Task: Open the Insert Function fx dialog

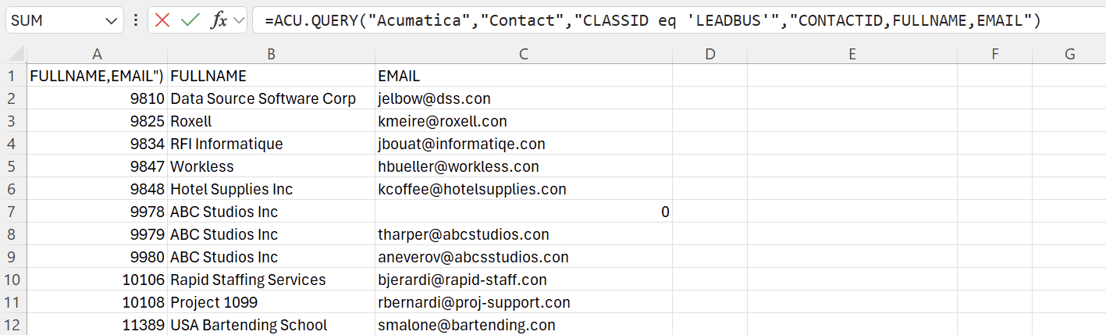Action: [219, 20]
